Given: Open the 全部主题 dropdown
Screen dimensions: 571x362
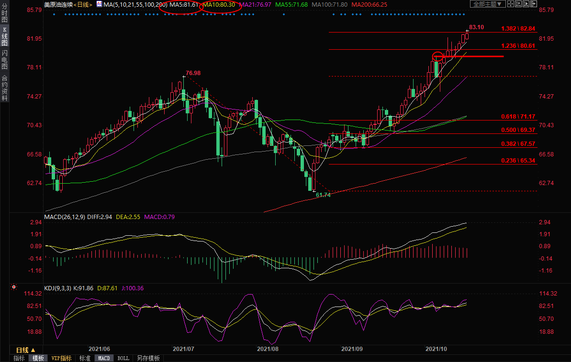Looking at the screenshot, I should [488, 4].
